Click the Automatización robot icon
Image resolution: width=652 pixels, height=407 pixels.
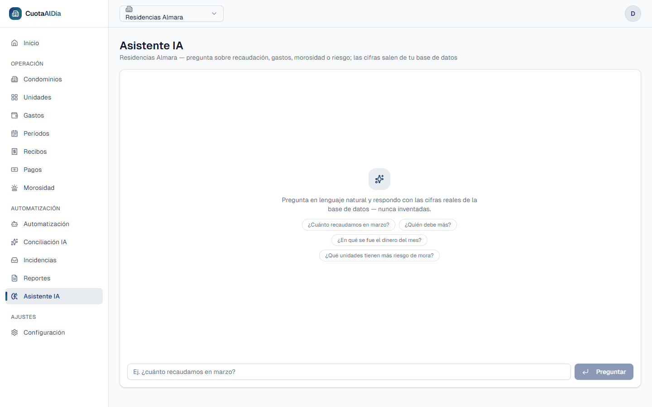click(x=14, y=224)
